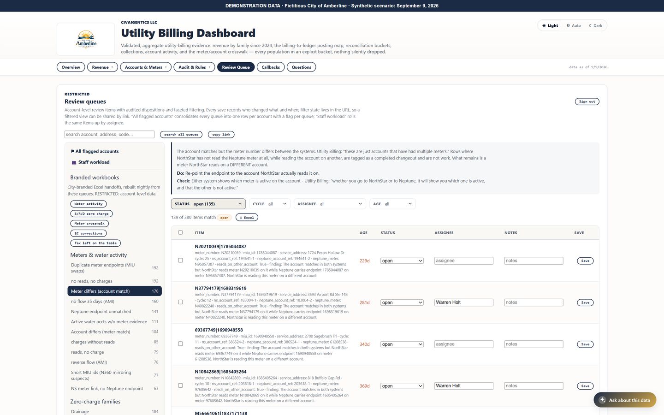This screenshot has height=415, width=664.
Task: Check the row N37794179|1698319619
Action: pyautogui.click(x=180, y=302)
